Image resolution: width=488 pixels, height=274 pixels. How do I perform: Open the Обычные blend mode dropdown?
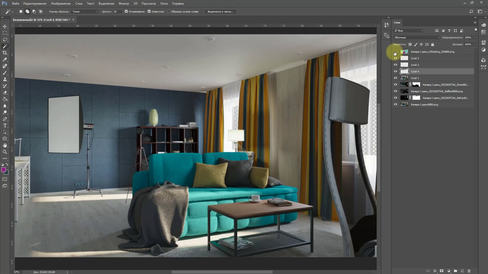[417, 37]
